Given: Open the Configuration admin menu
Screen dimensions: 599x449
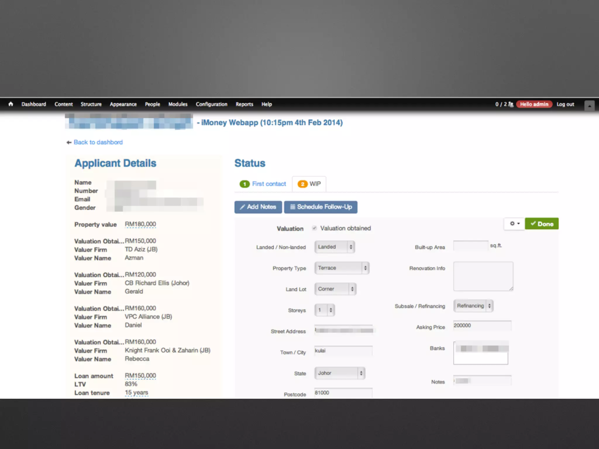Looking at the screenshot, I should click(211, 104).
